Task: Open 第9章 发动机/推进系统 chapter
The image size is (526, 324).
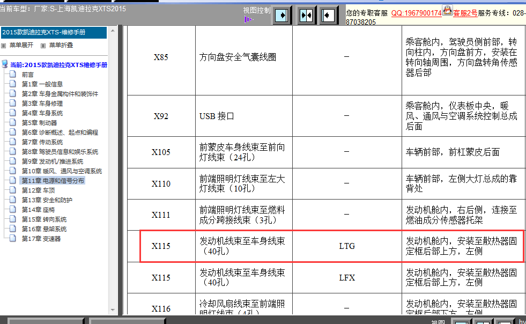Action: (x=53, y=162)
